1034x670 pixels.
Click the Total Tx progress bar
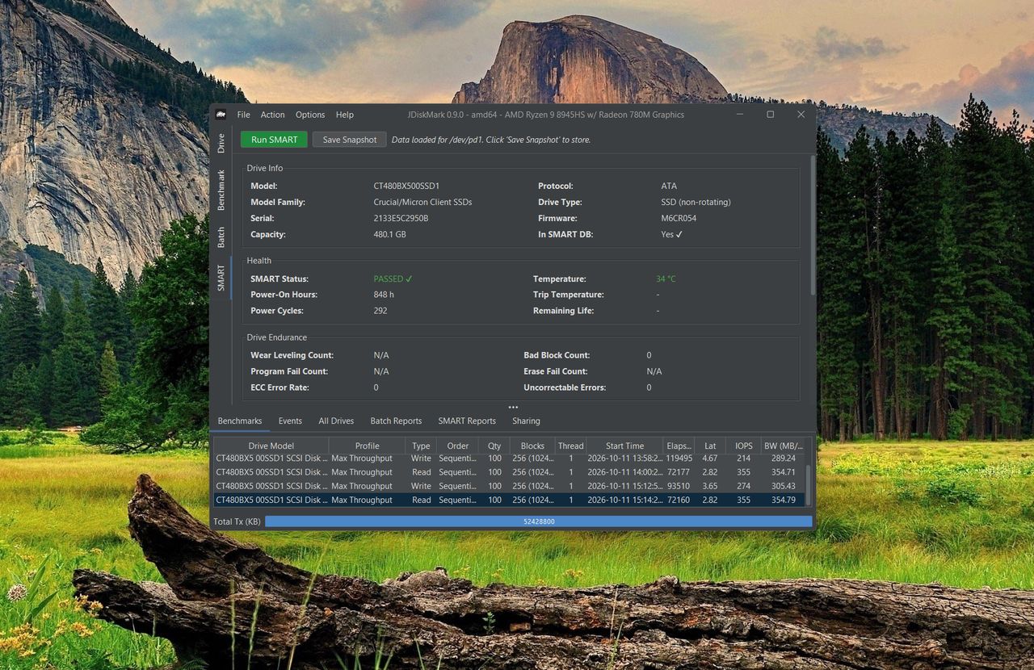[x=539, y=521]
